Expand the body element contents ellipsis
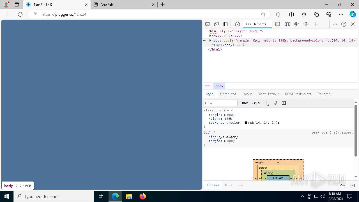 [x=218, y=45]
